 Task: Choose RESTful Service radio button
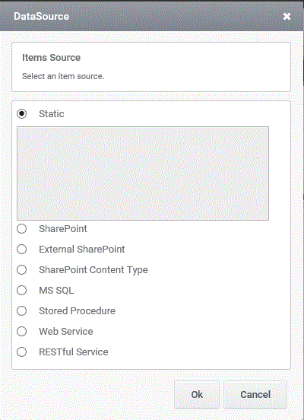[x=22, y=352]
